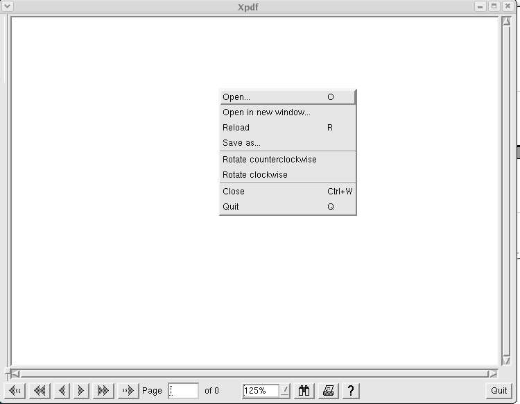Click the zoom value field showing 125%
Image resolution: width=520 pixels, height=404 pixels.
point(261,391)
